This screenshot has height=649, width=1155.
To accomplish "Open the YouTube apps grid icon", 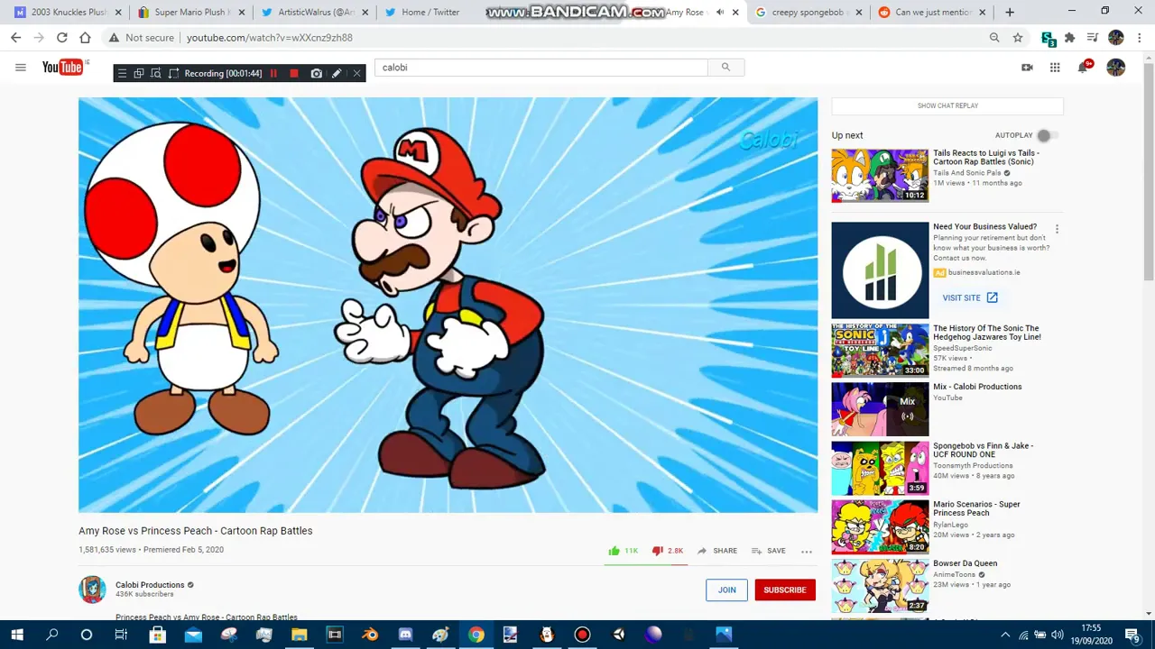I will tap(1055, 68).
